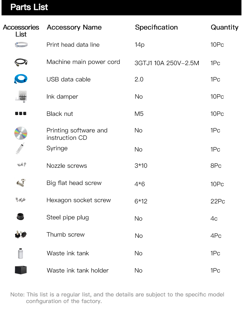Image resolution: width=243 pixels, height=318 pixels.
Task: Click the Accessory Name column header
Action: [74, 27]
